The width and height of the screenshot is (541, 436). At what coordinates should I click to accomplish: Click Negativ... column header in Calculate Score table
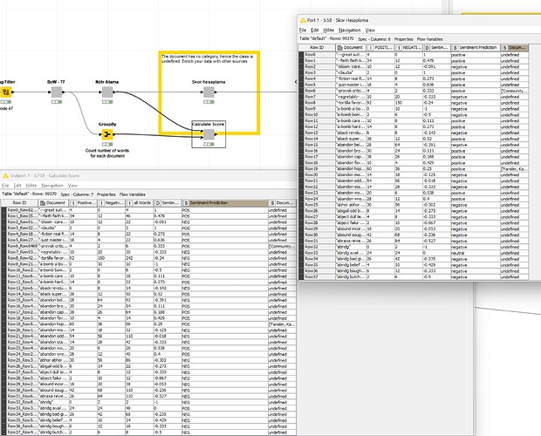(x=111, y=203)
